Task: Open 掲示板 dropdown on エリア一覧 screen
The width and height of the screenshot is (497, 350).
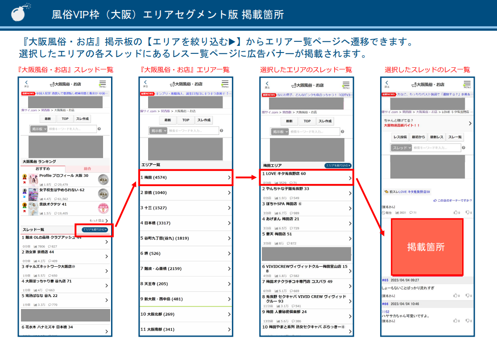Action: pos(159,130)
